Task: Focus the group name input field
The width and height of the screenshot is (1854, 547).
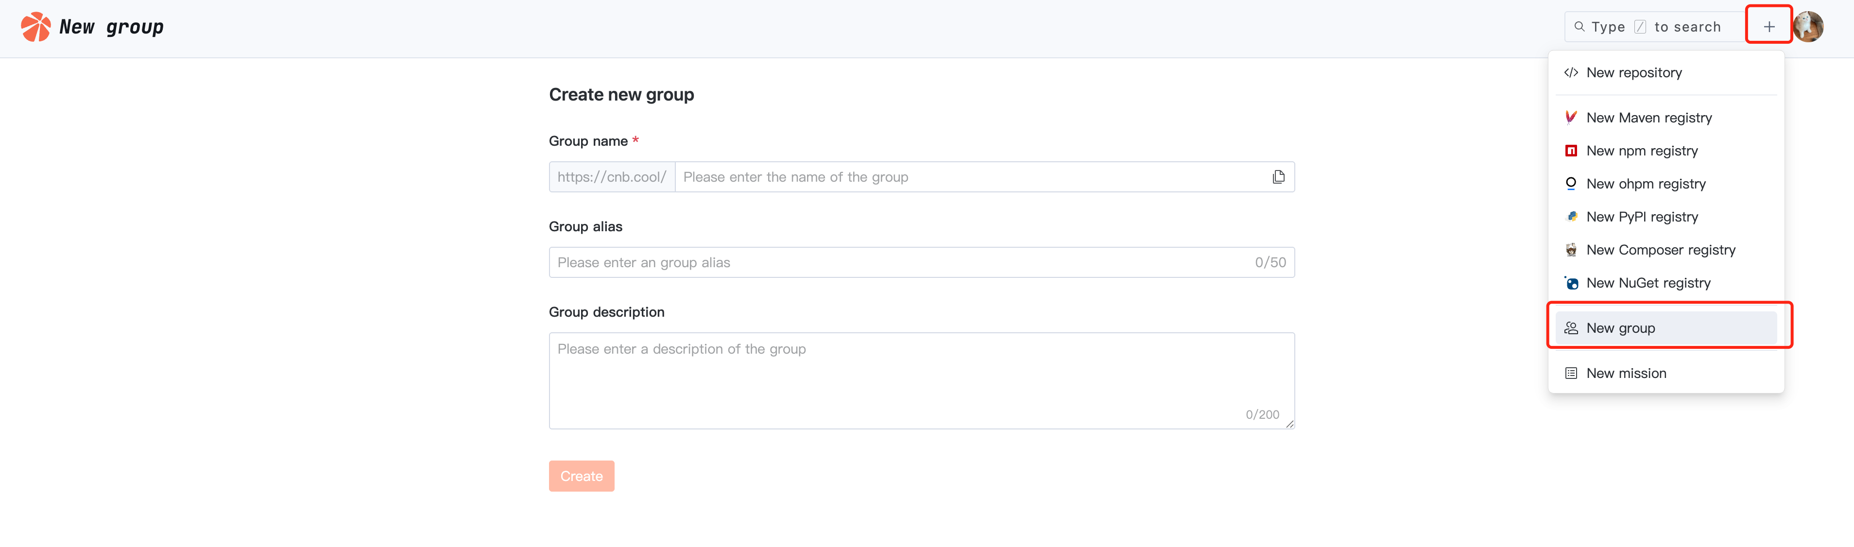Action: [x=972, y=177]
